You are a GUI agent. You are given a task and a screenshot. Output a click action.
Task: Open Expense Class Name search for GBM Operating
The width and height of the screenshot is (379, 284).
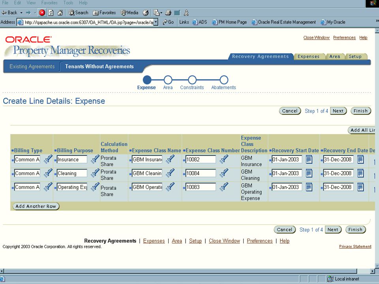pos(170,187)
